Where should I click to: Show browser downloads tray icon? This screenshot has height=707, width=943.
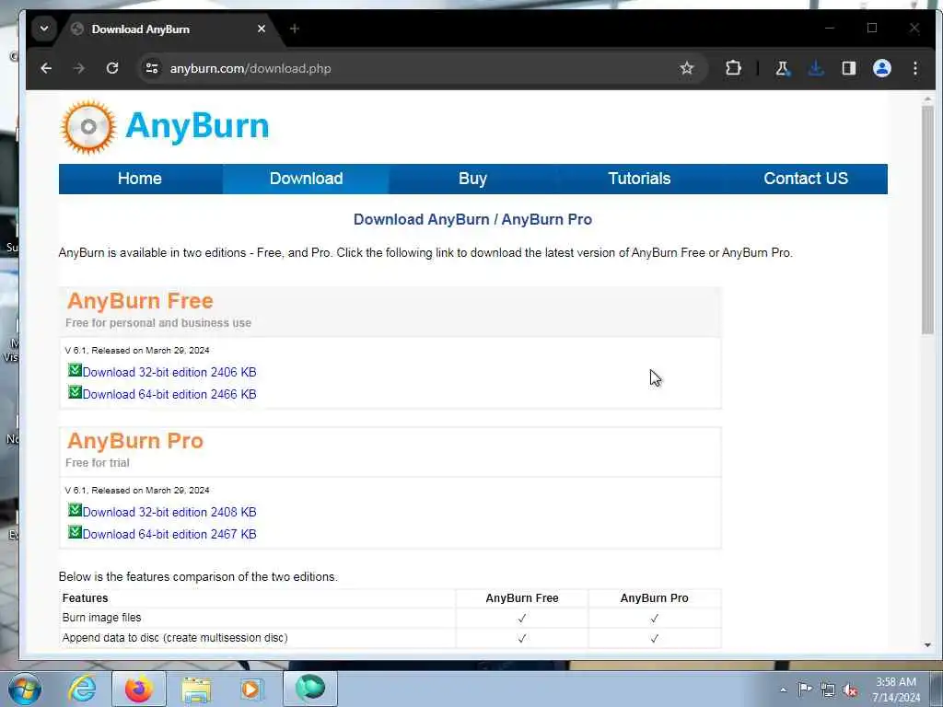[x=816, y=68]
